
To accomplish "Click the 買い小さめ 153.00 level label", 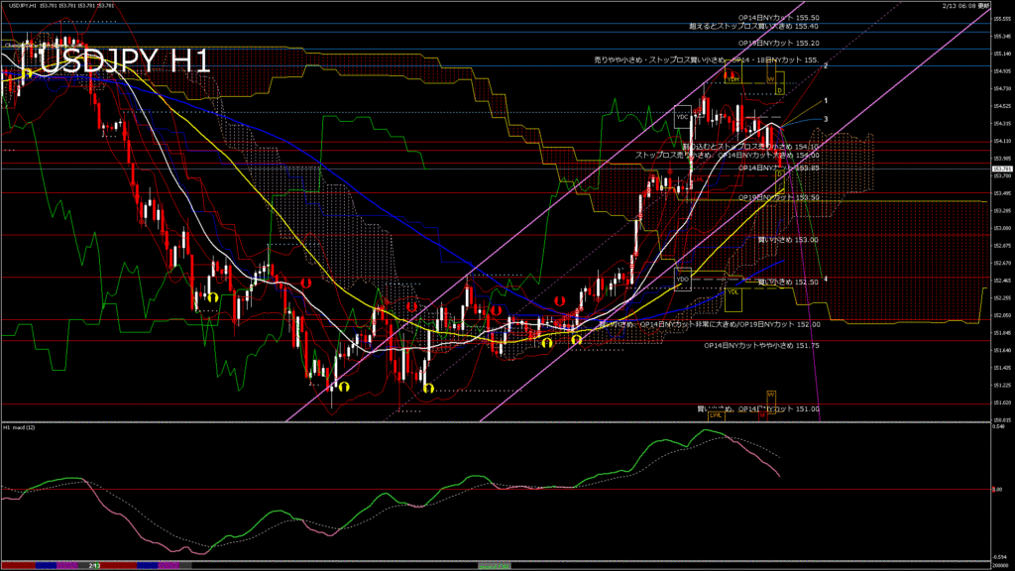I will point(788,240).
